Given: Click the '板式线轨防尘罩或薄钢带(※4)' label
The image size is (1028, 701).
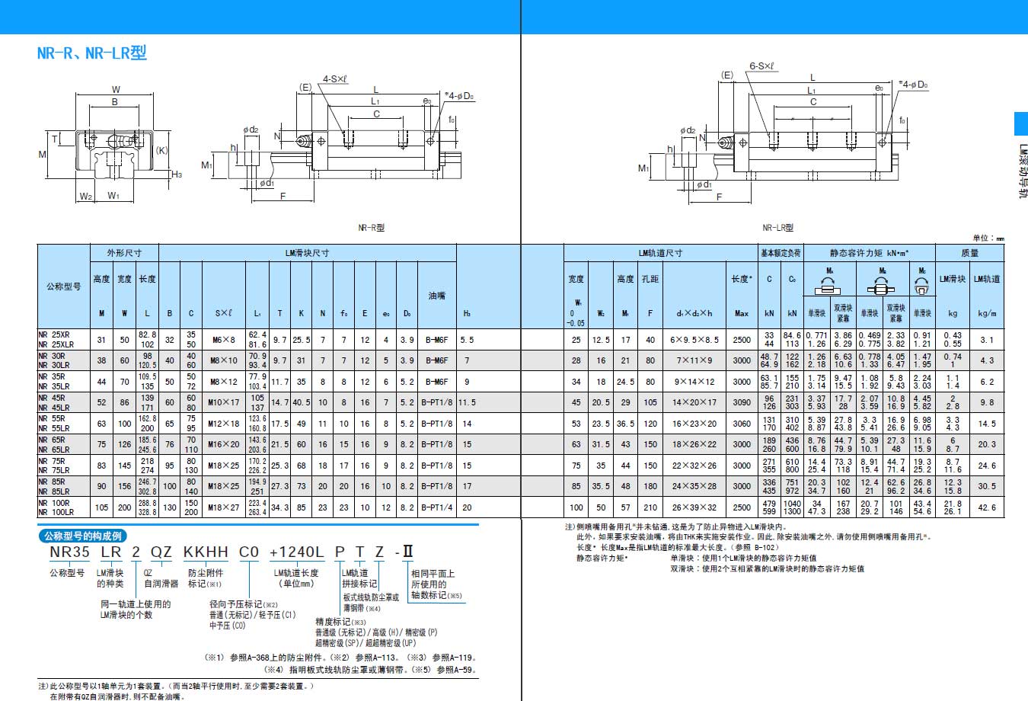Looking at the screenshot, I should [371, 603].
